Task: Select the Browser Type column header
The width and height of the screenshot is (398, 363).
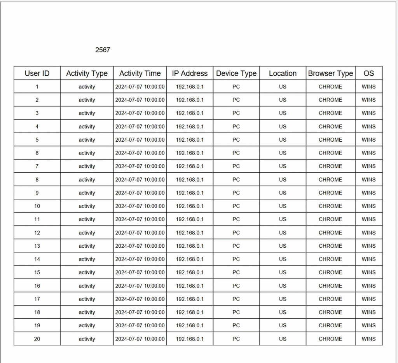Action: [x=330, y=73]
